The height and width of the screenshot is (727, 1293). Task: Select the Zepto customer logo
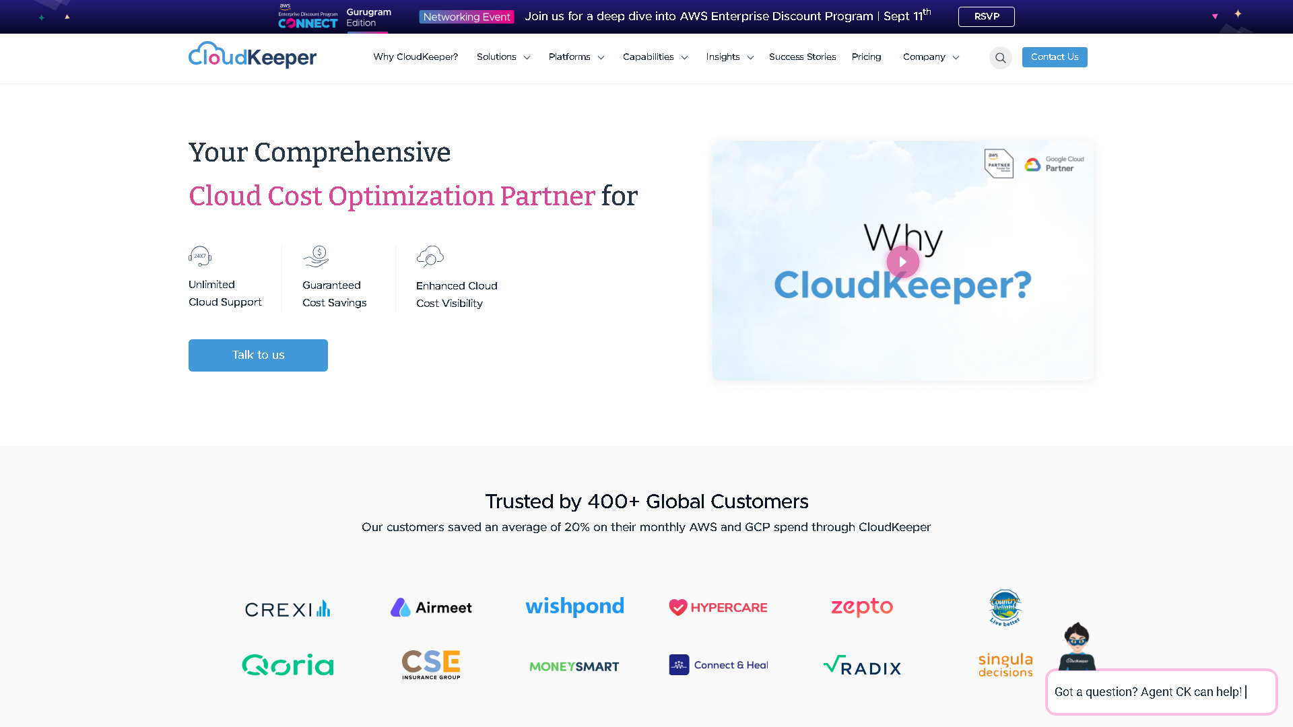click(861, 607)
